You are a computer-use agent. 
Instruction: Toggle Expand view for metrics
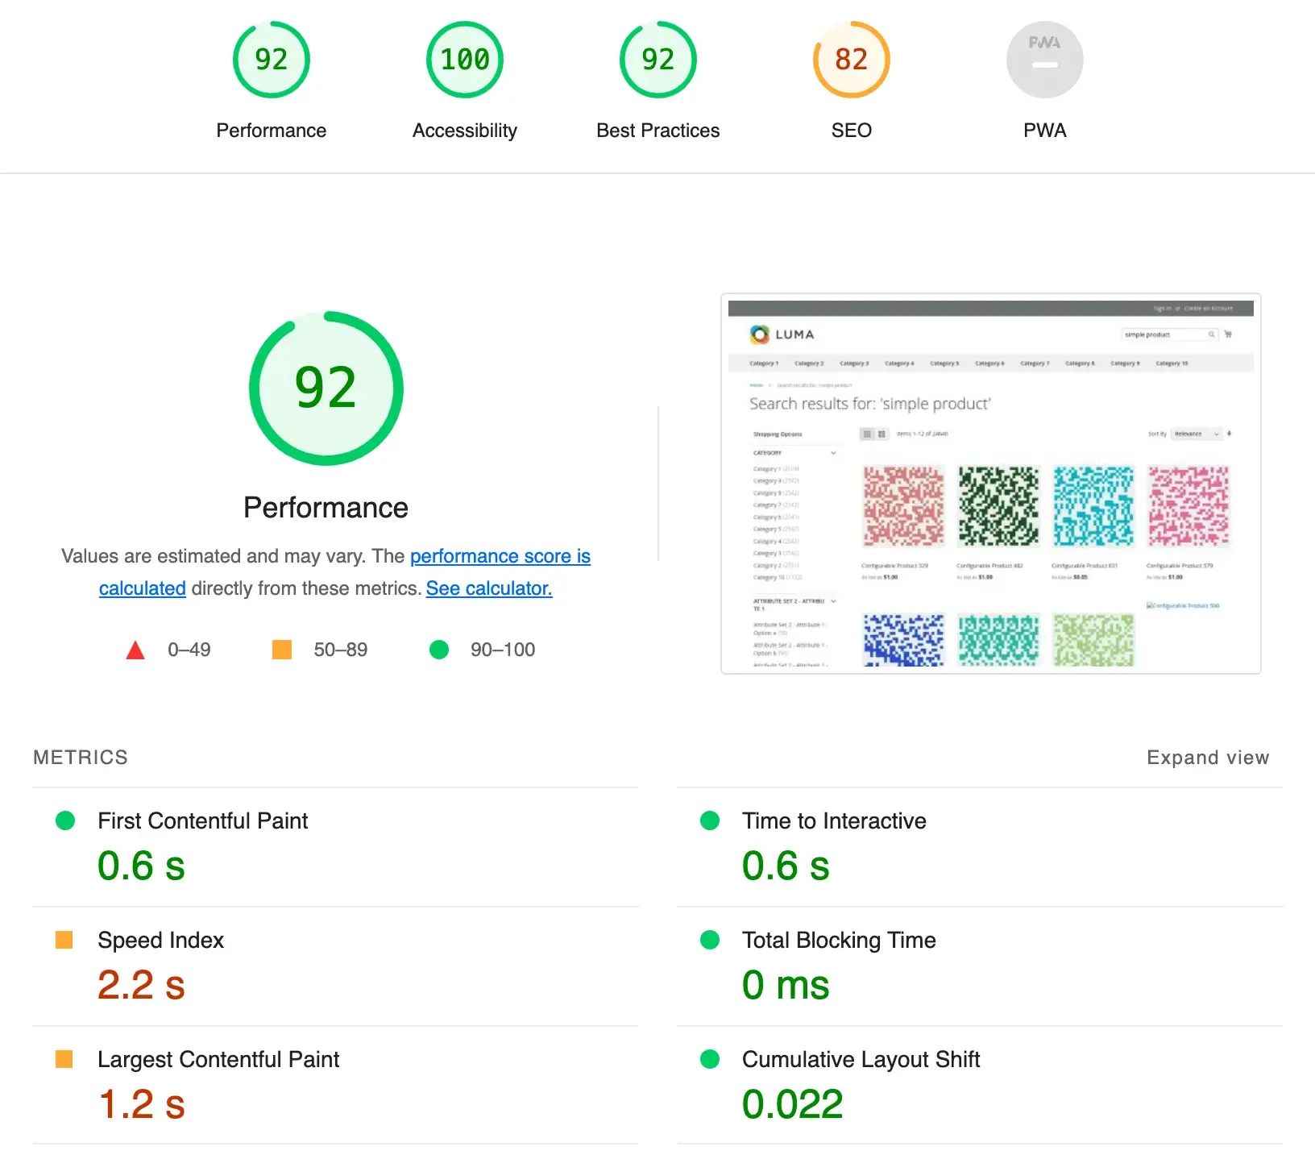[1207, 758]
